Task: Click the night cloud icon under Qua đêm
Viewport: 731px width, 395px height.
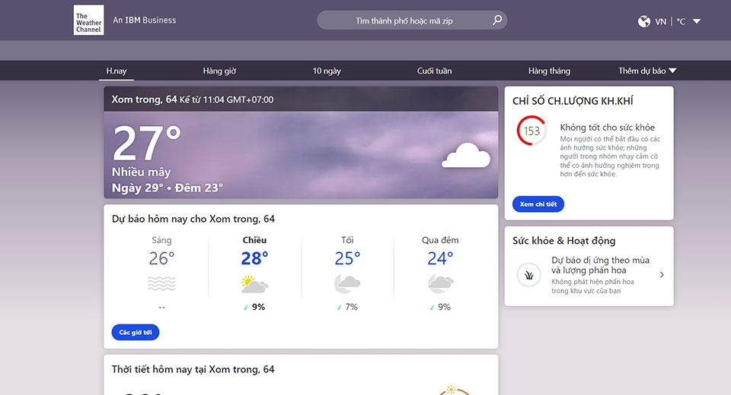Action: (x=441, y=284)
